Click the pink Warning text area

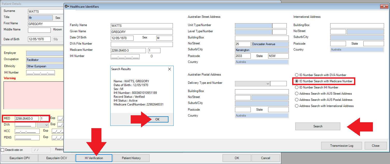coord(34,95)
